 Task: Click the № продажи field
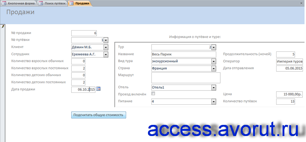click(84, 33)
